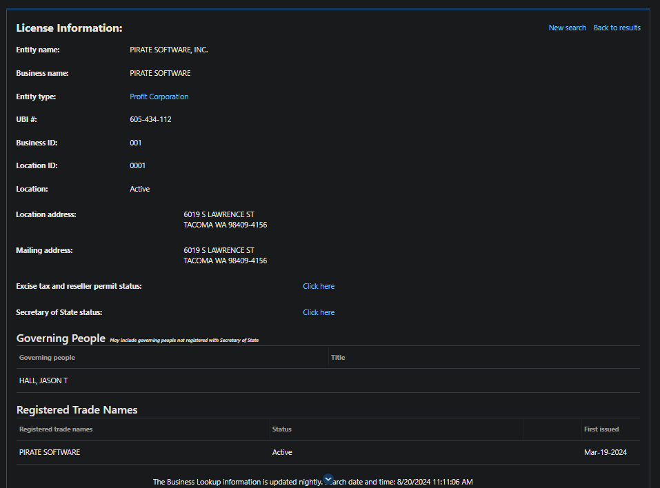Click the UBI # label
The height and width of the screenshot is (488, 660).
[26, 119]
